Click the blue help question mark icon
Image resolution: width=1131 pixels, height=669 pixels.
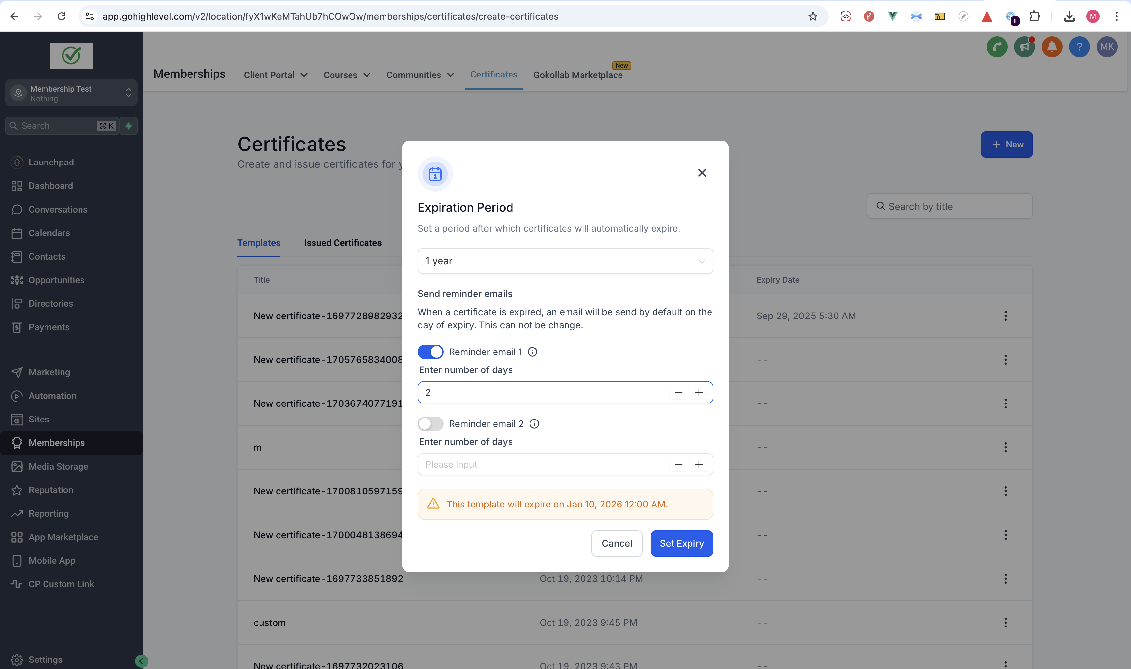[1079, 46]
